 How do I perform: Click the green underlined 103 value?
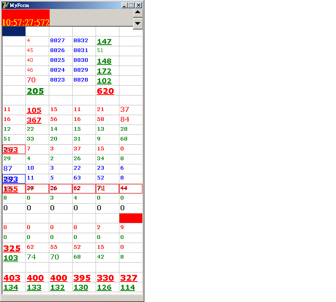[x=11, y=258]
